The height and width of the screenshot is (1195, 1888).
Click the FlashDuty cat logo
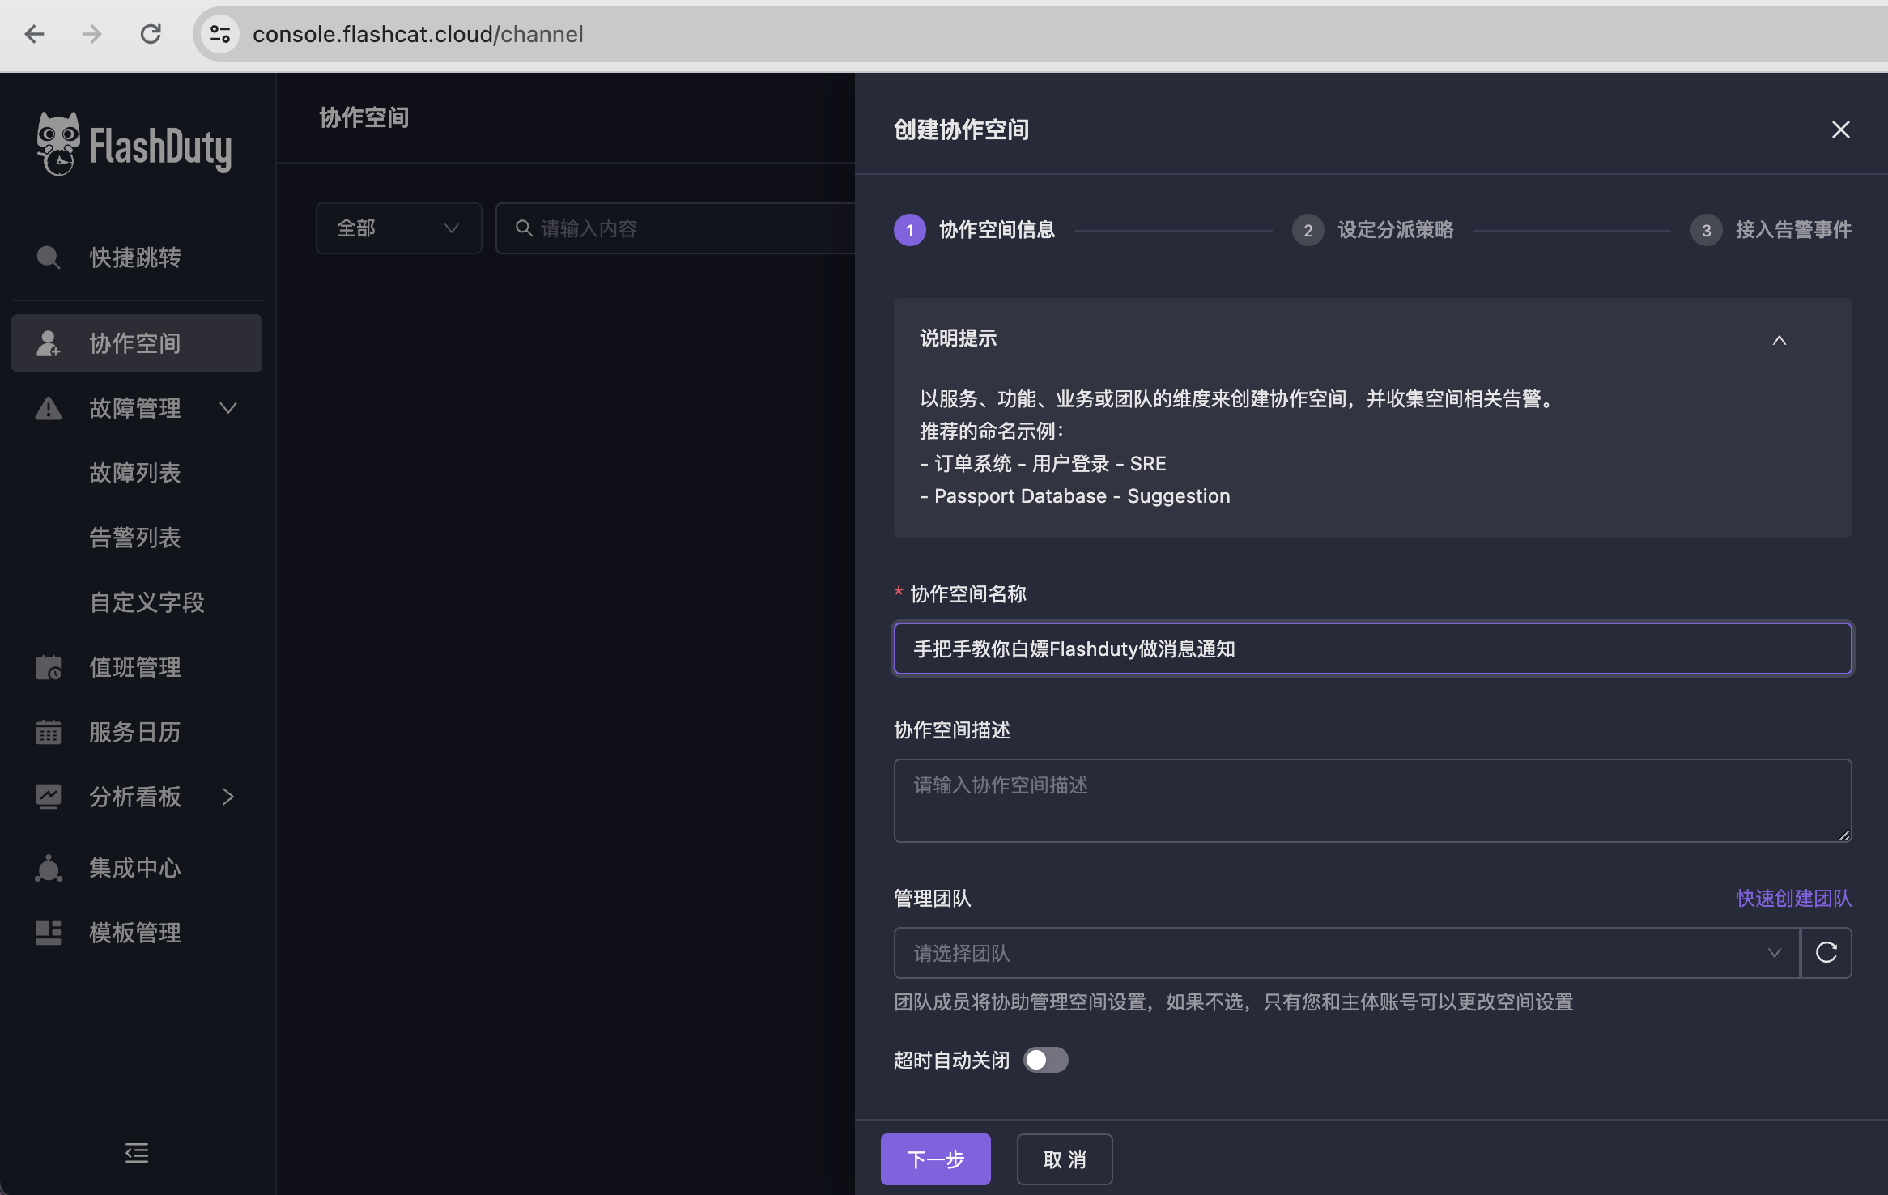coord(58,144)
